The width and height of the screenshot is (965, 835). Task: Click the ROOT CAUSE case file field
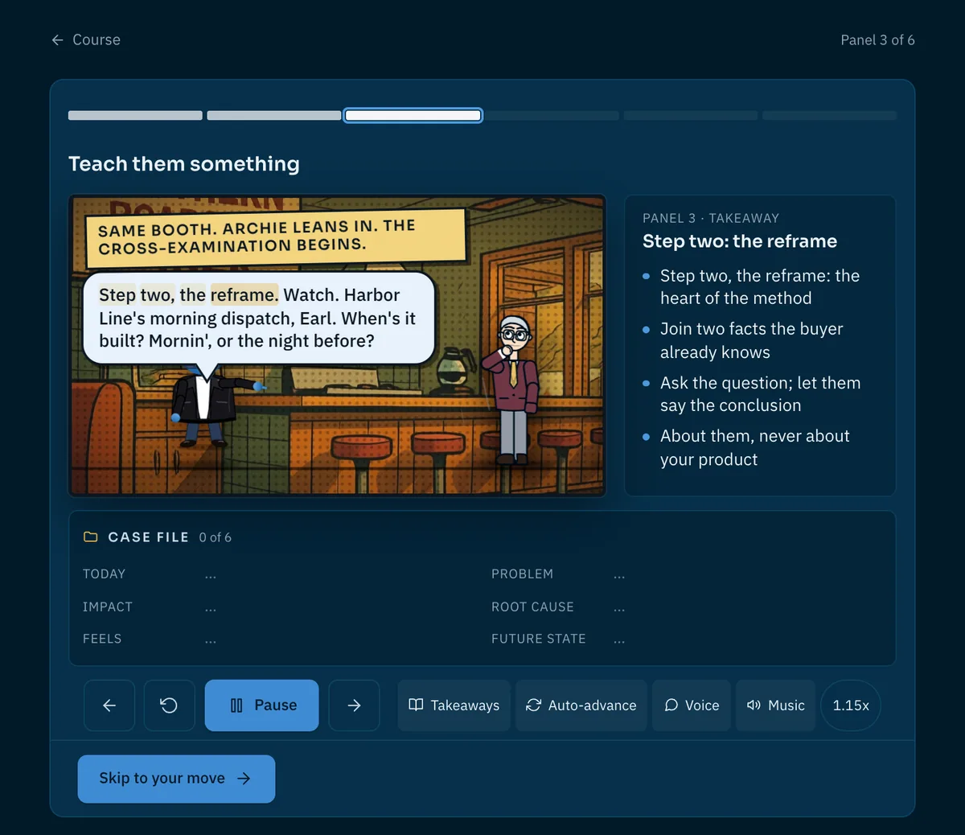(x=687, y=607)
